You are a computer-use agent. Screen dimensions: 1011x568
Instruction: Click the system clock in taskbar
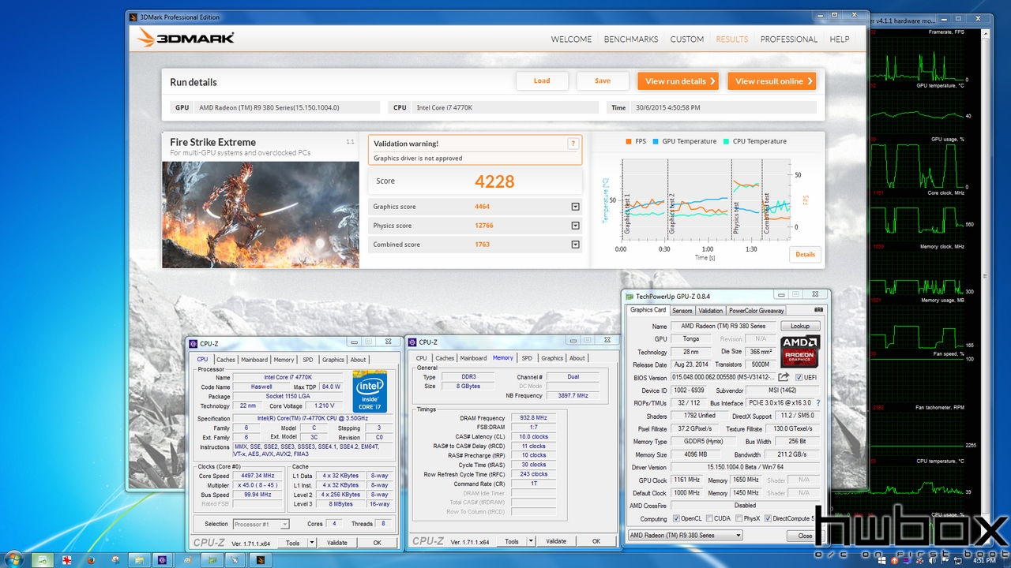(984, 560)
